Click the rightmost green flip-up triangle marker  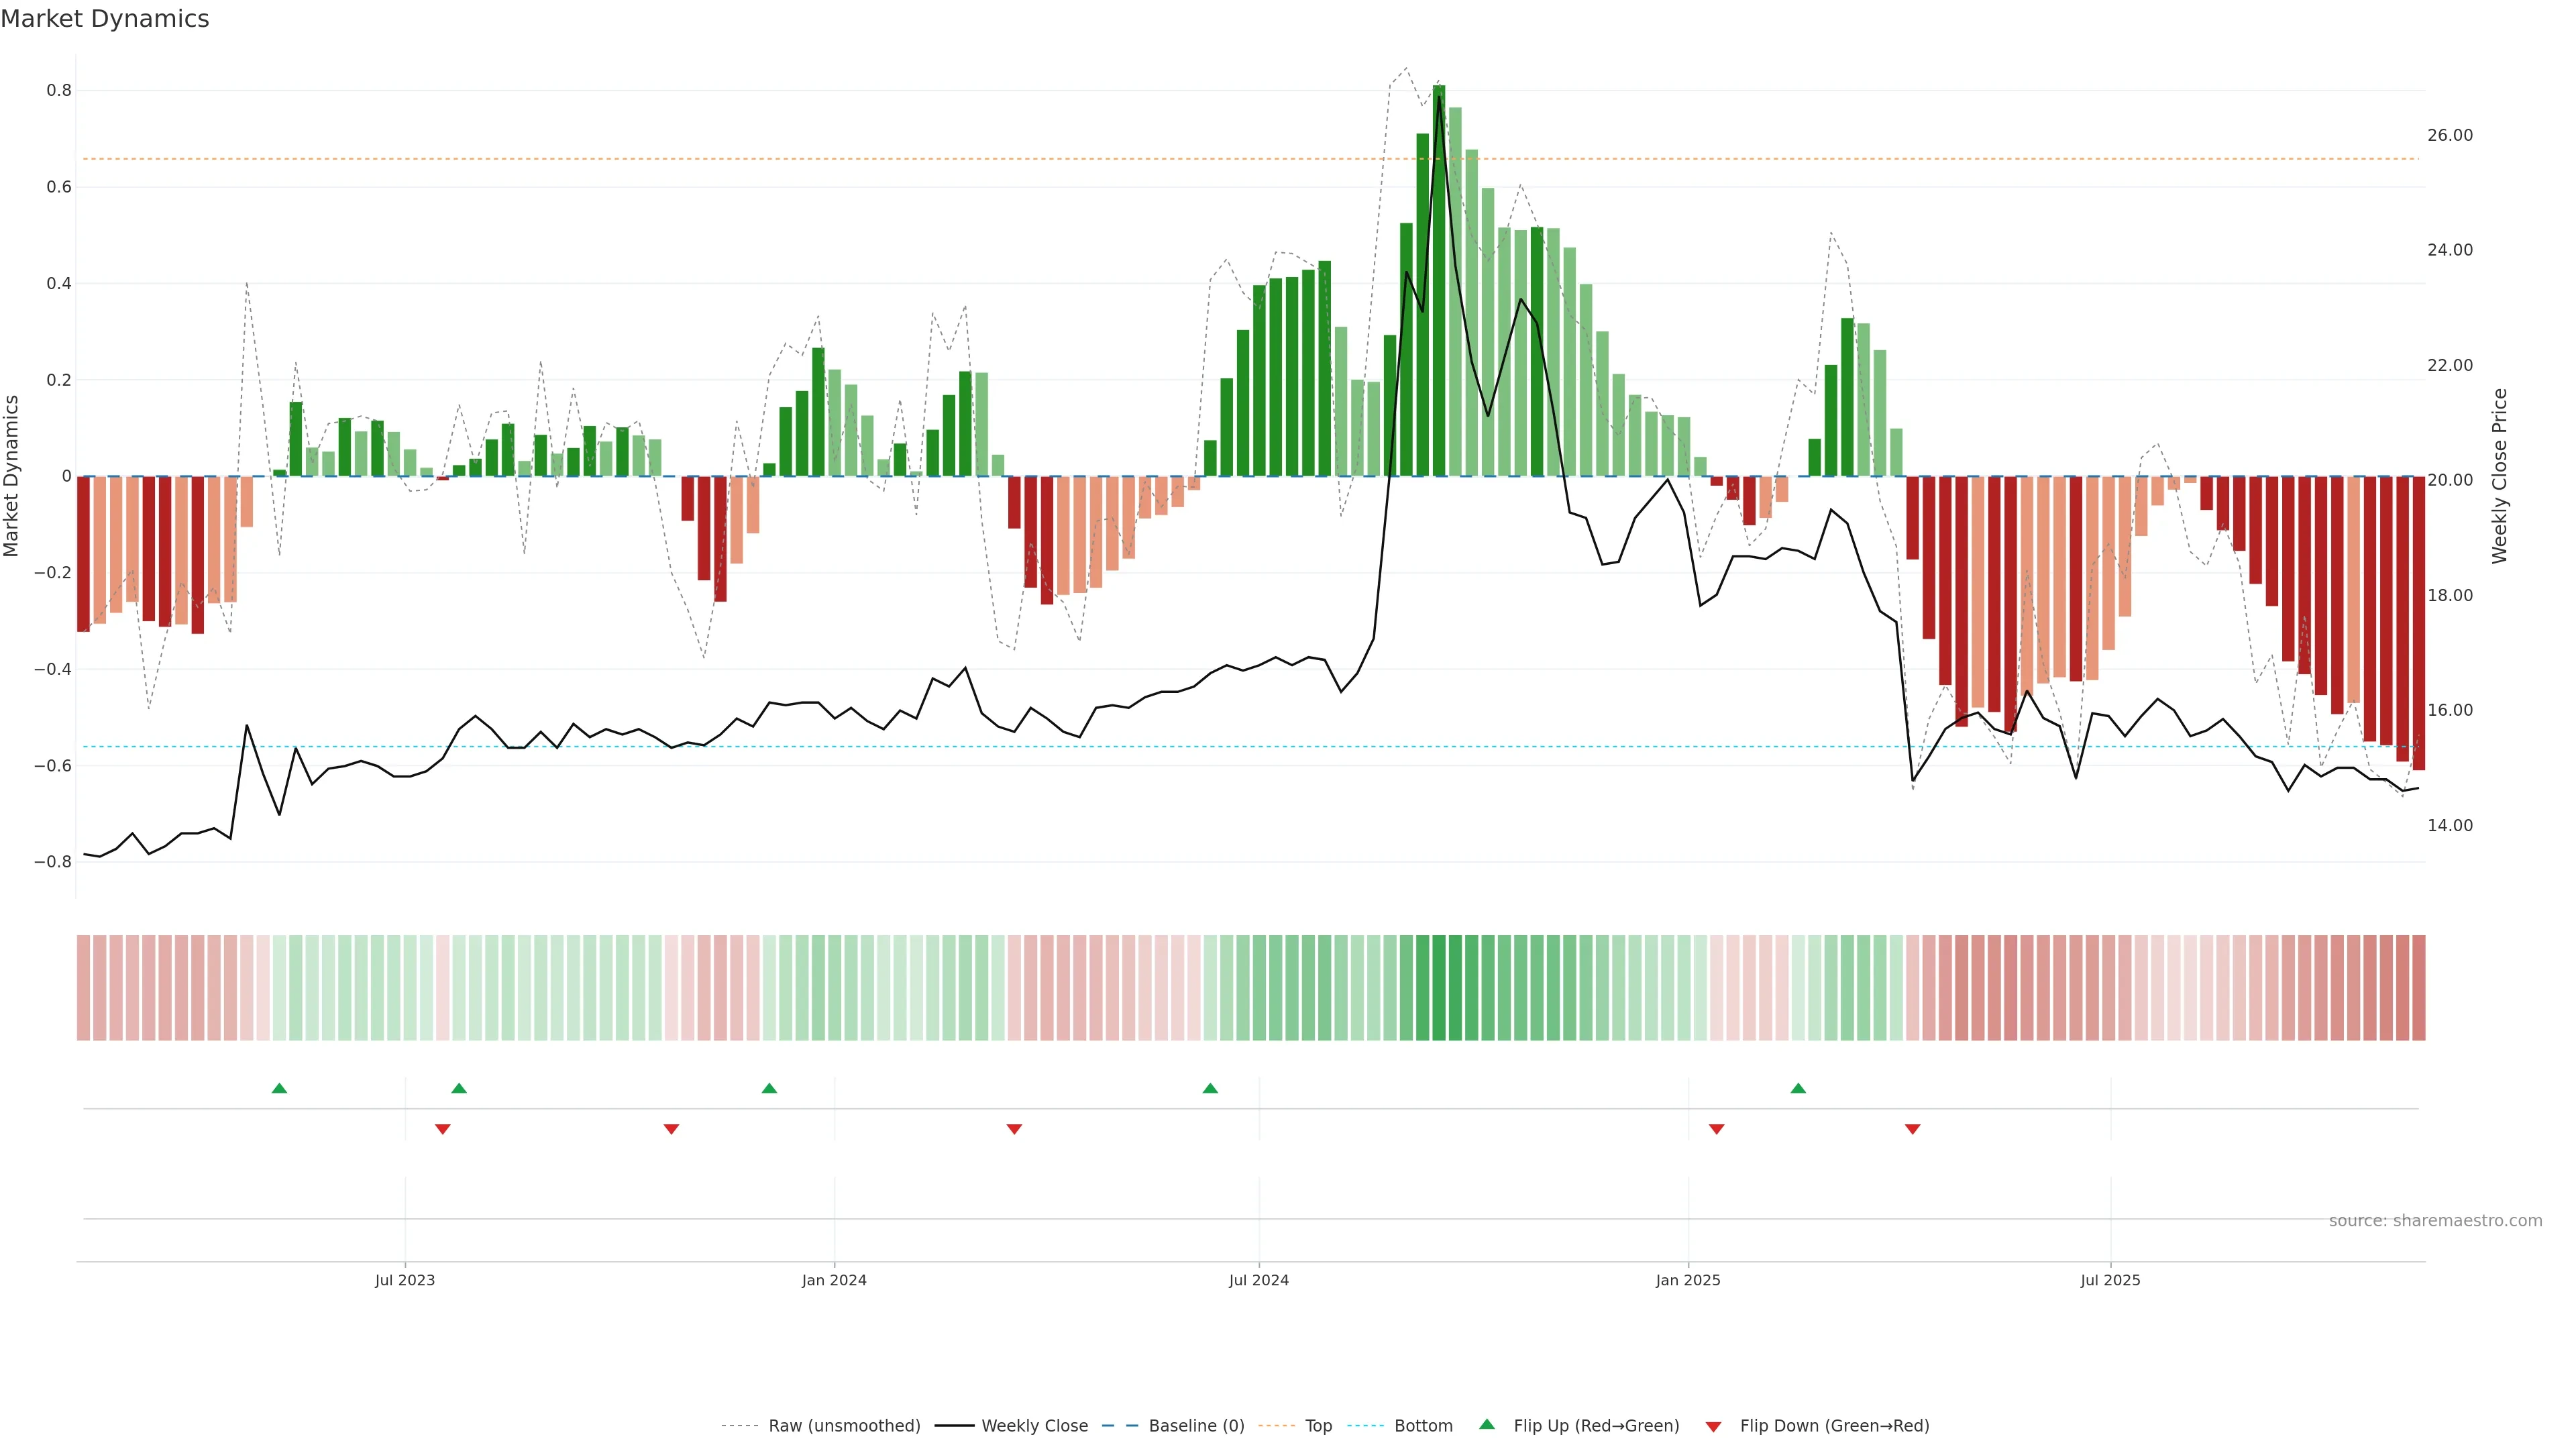(1798, 1088)
